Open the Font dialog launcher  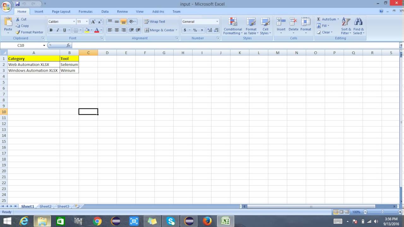coord(102,38)
